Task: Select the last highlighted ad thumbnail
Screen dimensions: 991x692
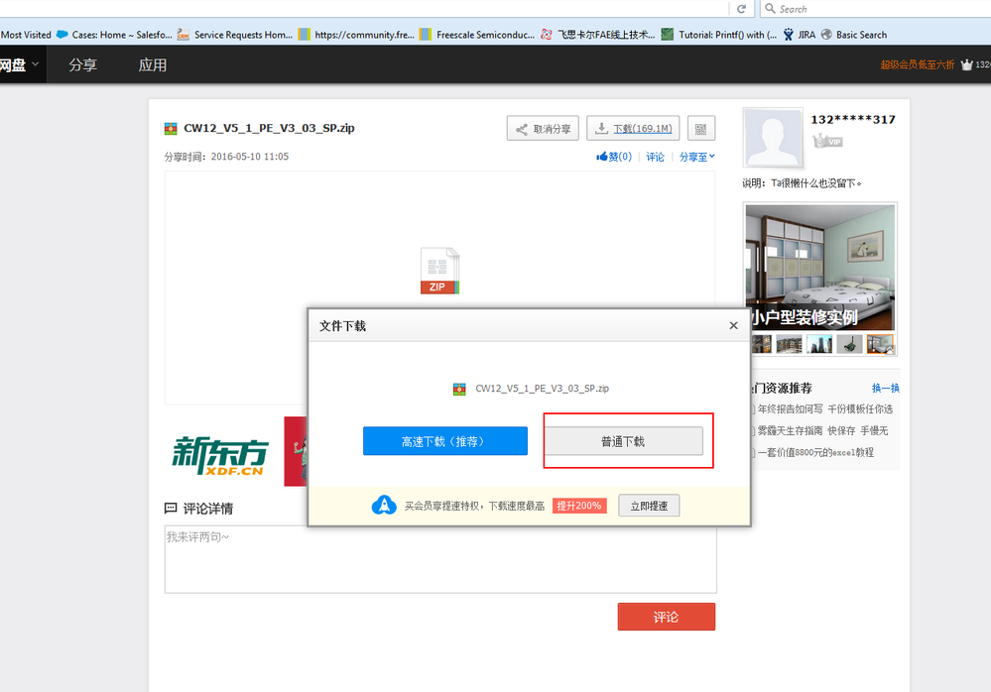Action: (x=880, y=345)
